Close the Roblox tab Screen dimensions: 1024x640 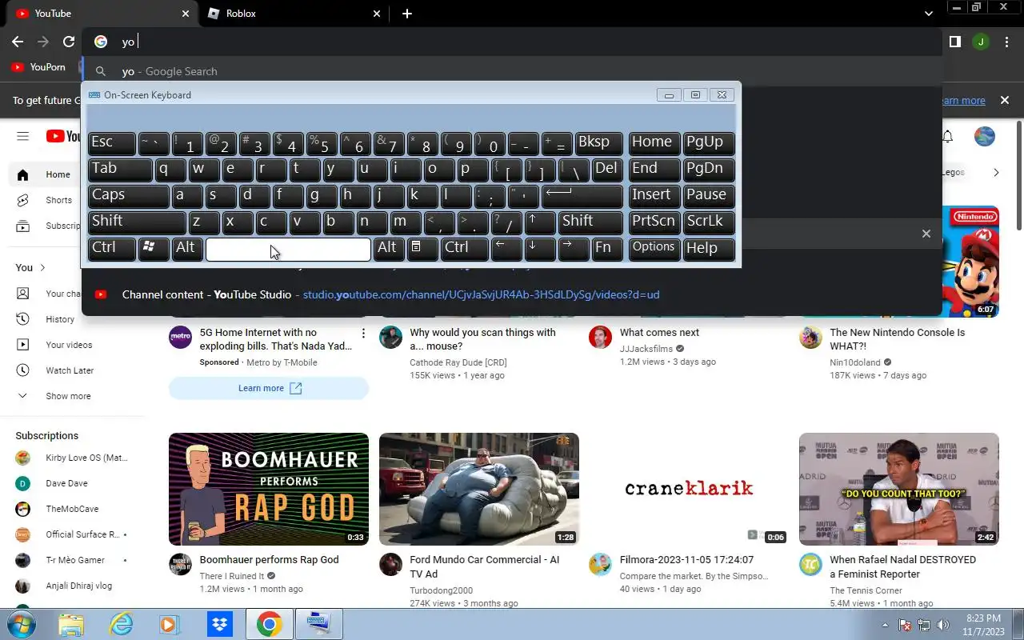378,14
